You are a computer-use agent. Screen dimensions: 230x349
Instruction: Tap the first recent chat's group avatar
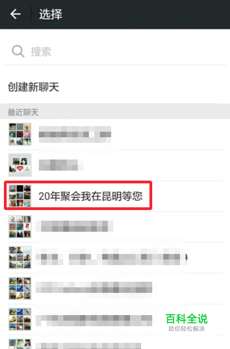pos(20,134)
